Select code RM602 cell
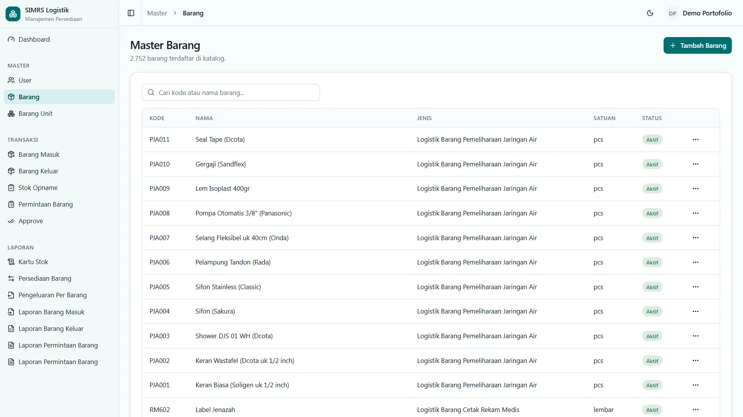The width and height of the screenshot is (743, 417). pos(159,410)
